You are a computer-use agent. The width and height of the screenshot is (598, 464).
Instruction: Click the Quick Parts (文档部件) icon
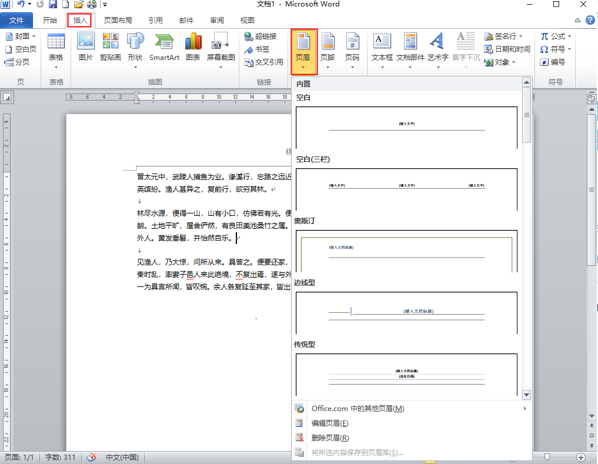pos(410,51)
